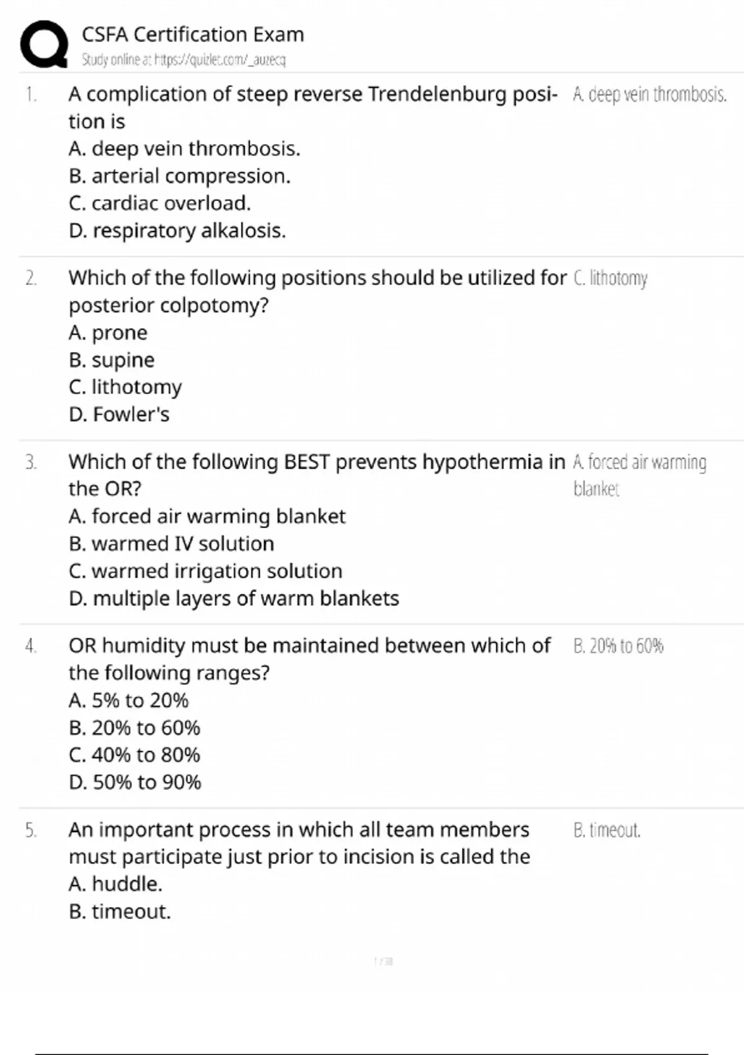Select option D. respiratory alkalosis
Screen dimensions: 744x1055
pyautogui.click(x=177, y=231)
